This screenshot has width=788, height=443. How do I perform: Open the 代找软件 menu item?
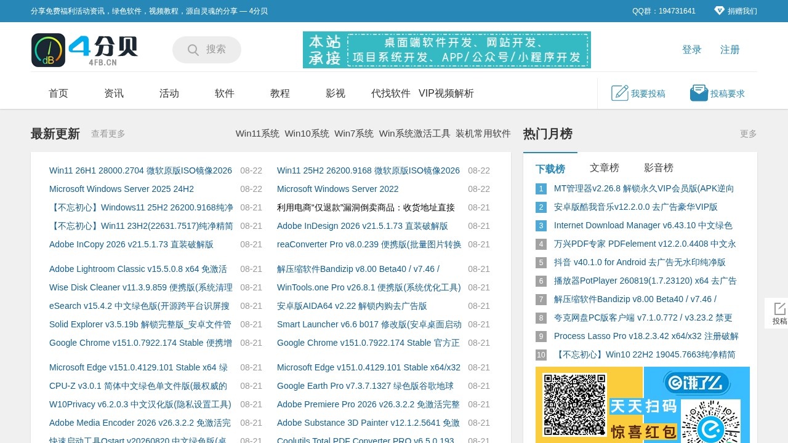(391, 94)
